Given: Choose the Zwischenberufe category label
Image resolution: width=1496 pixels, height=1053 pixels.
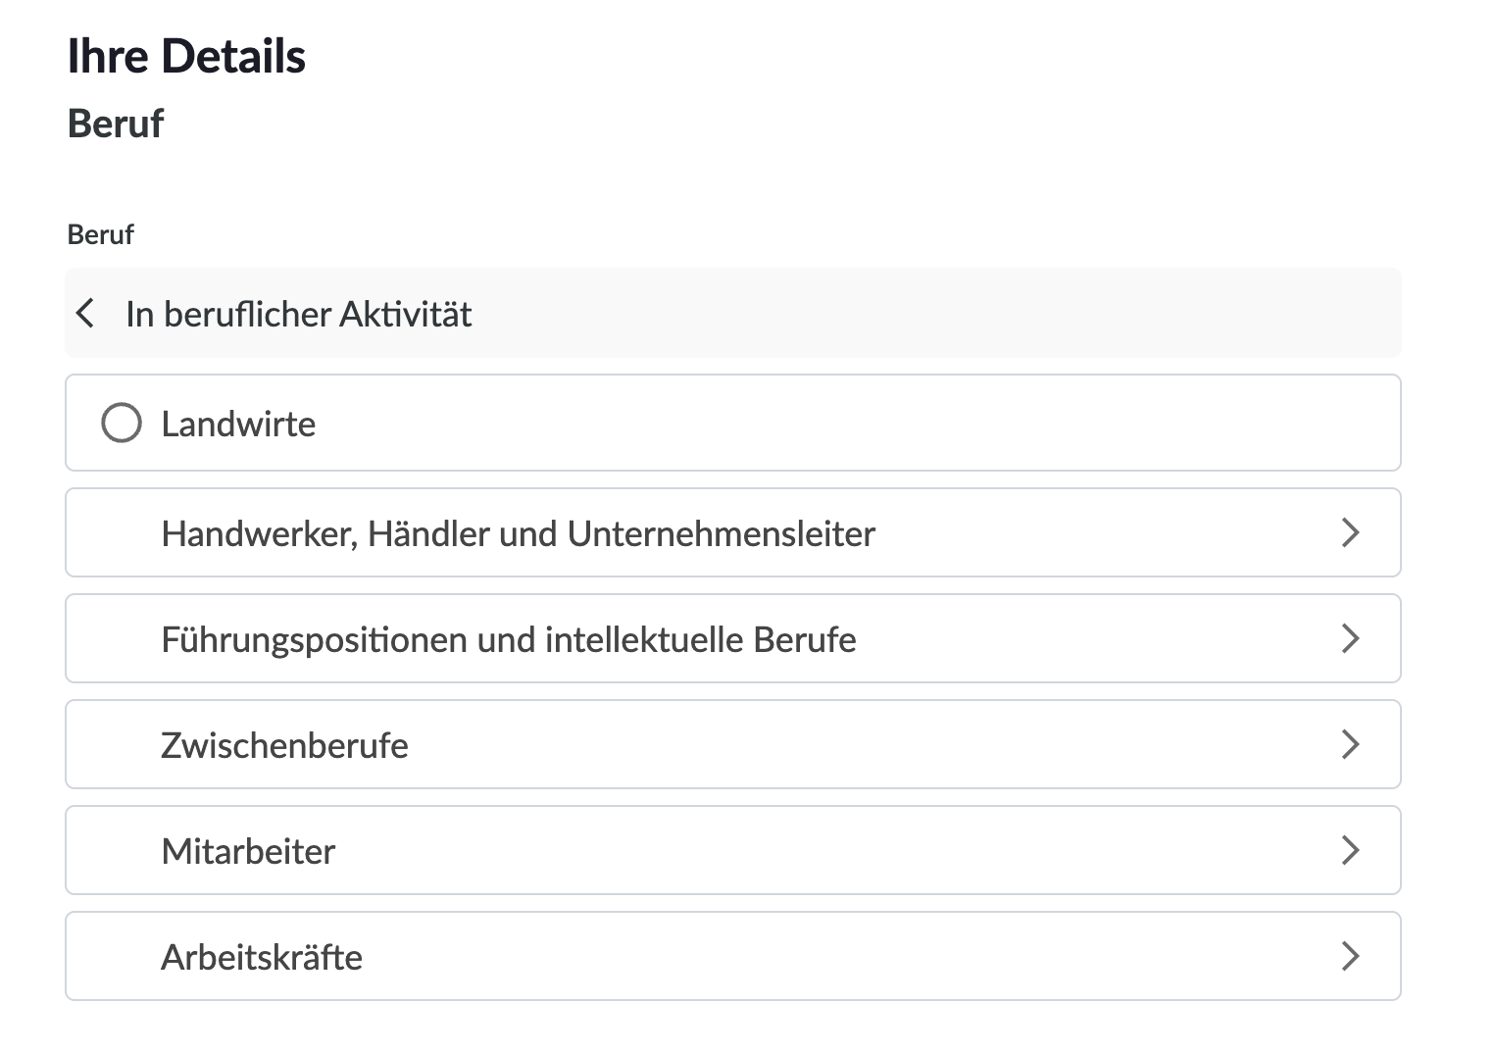Looking at the screenshot, I should [x=284, y=746].
